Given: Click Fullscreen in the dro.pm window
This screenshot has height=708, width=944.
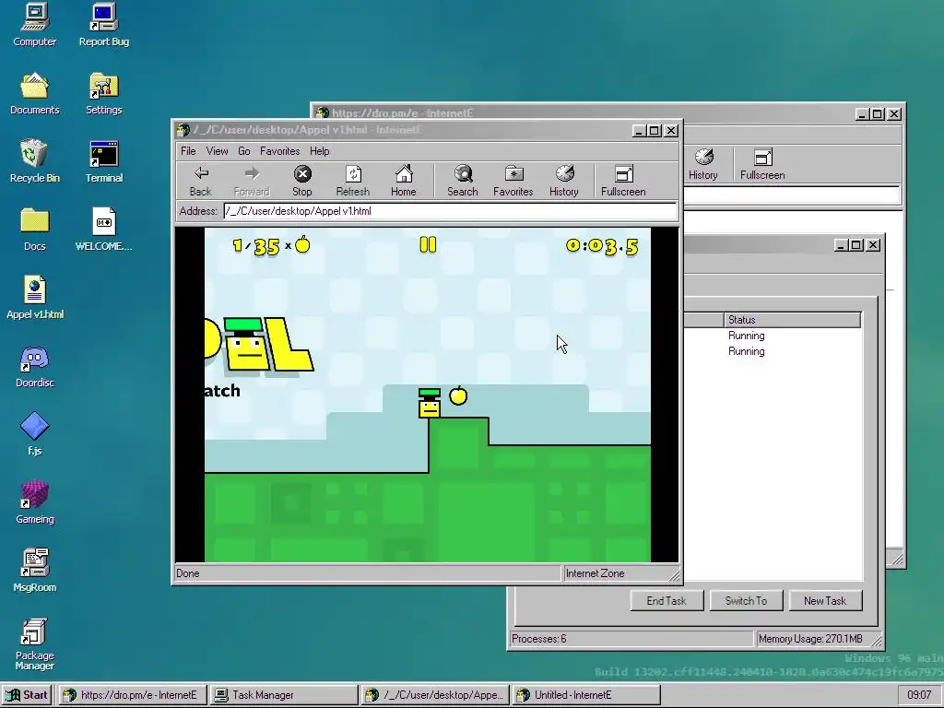Looking at the screenshot, I should pos(762,164).
